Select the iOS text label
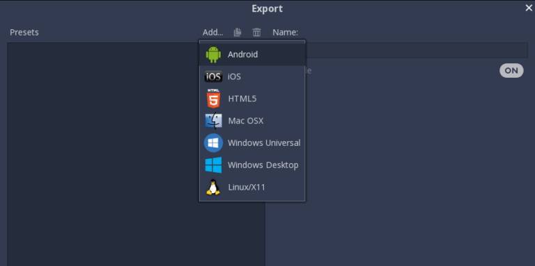 pyautogui.click(x=234, y=76)
